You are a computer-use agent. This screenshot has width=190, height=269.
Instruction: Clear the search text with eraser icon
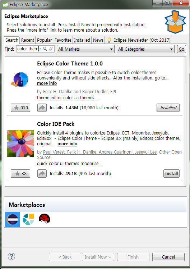[51, 49]
